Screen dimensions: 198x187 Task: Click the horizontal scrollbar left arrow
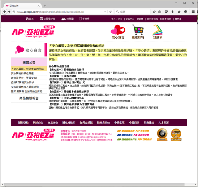tap(2, 185)
